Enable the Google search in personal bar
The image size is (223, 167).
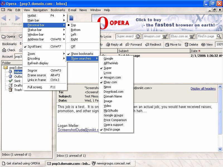pos(108,58)
